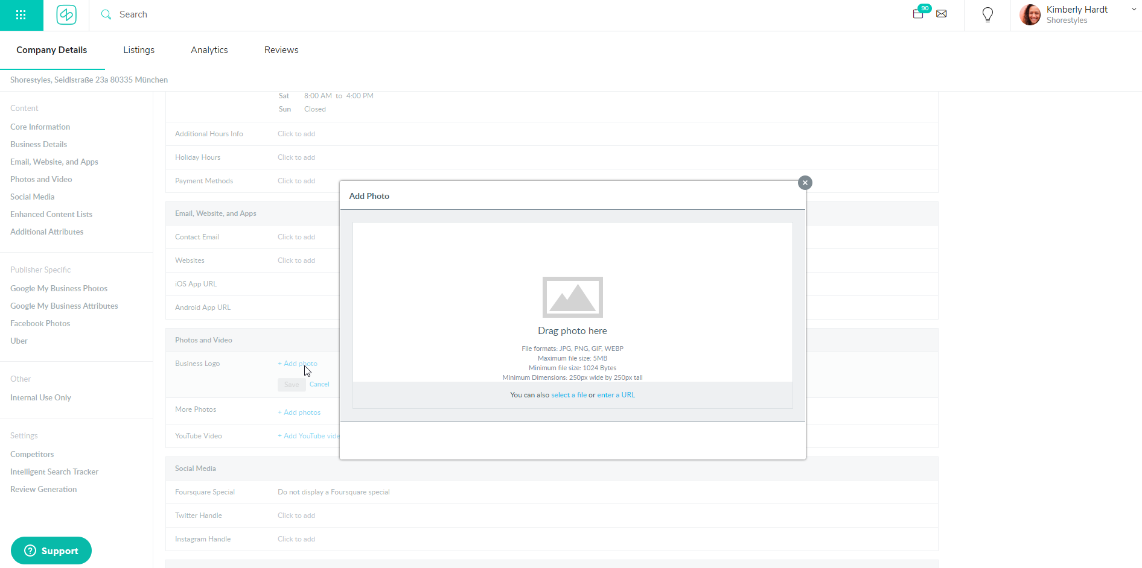Click the Shorestyles address breadcrumb text
The height and width of the screenshot is (568, 1142).
click(x=89, y=80)
